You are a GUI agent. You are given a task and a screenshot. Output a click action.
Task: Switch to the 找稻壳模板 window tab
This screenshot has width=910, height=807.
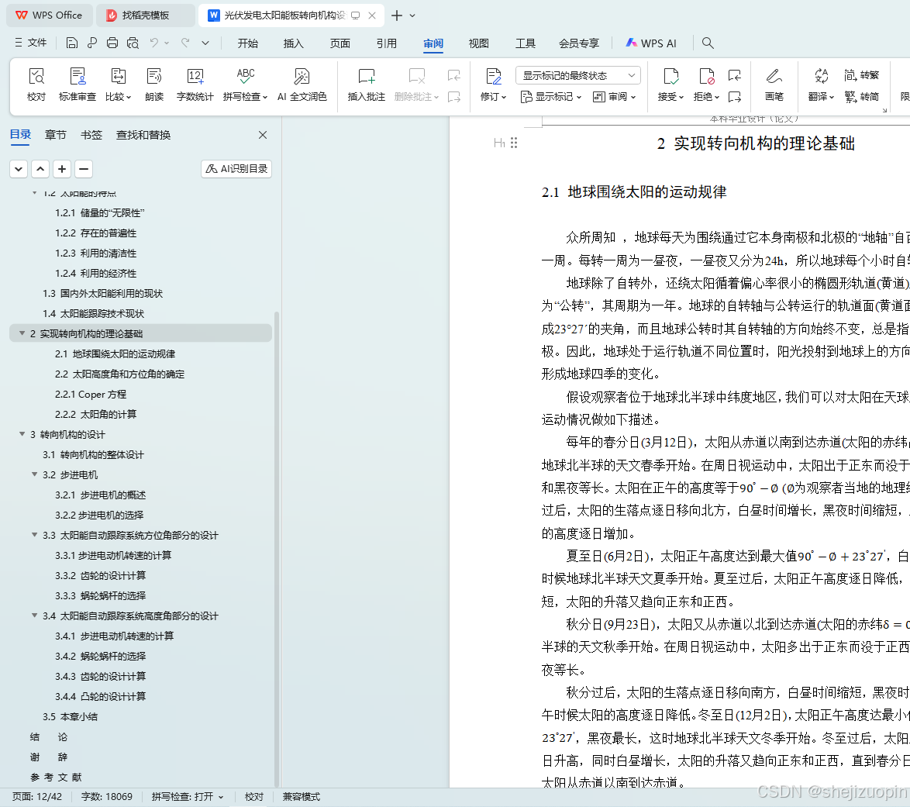coord(145,16)
